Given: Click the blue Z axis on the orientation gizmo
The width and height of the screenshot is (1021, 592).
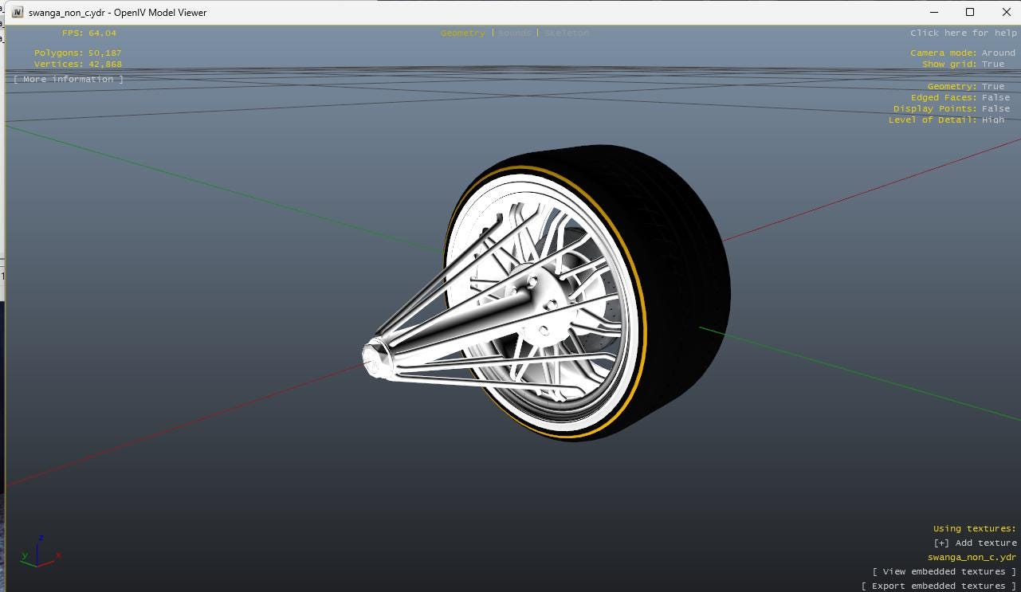Looking at the screenshot, I should click(40, 539).
